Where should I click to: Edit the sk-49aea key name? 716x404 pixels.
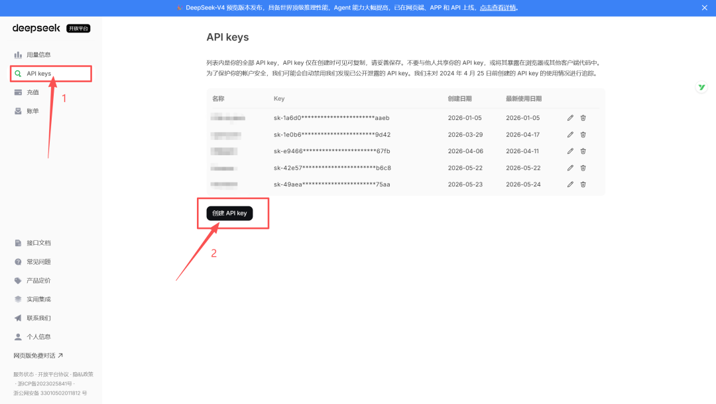tap(570, 184)
